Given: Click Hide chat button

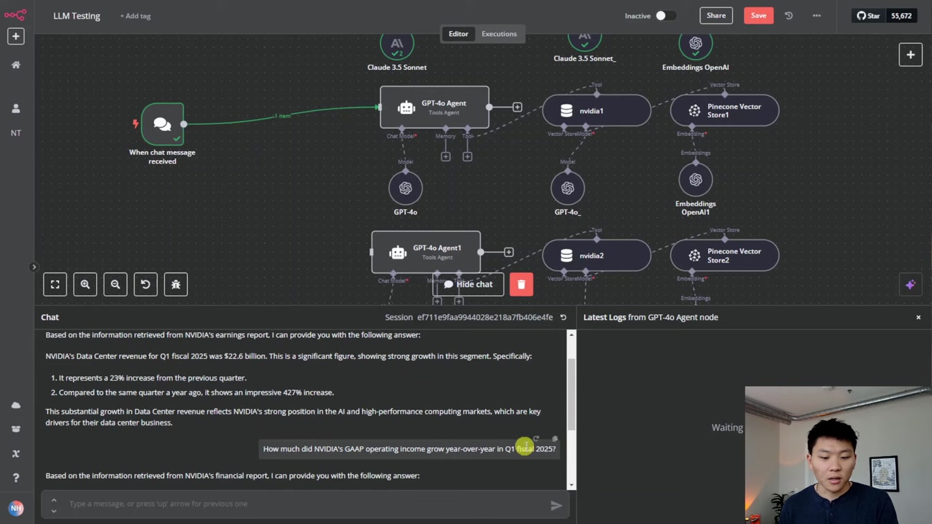Looking at the screenshot, I should pyautogui.click(x=468, y=284).
